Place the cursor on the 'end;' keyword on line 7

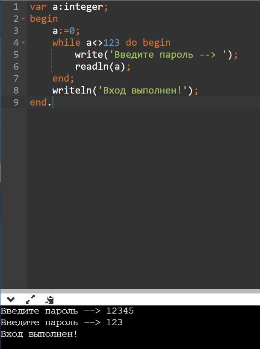coord(63,79)
